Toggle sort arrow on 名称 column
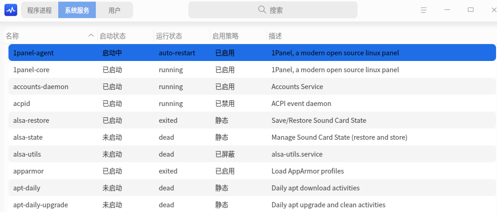The image size is (497, 212). (91, 36)
